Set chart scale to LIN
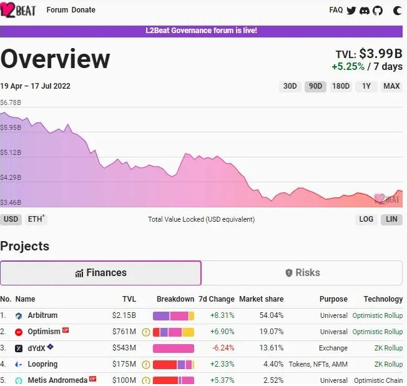The width and height of the screenshot is (407, 386). (x=391, y=219)
